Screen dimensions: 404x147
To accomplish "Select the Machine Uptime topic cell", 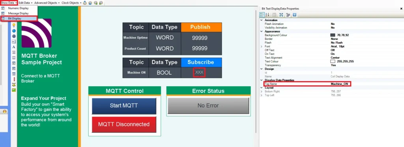I will (x=136, y=38).
